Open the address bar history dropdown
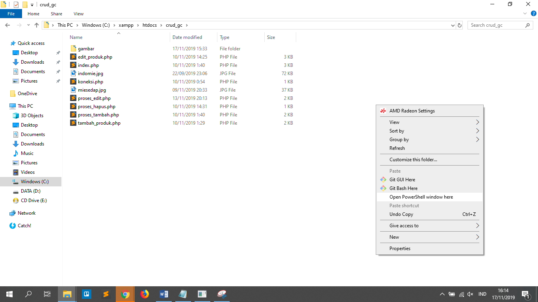Screen dimensions: 538x302 click(453, 25)
